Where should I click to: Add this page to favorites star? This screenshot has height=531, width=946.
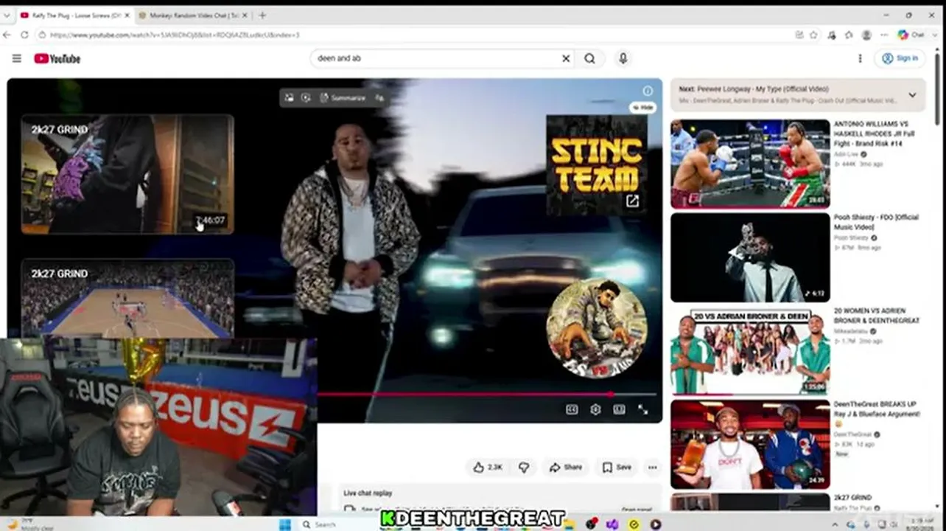(x=814, y=35)
